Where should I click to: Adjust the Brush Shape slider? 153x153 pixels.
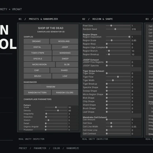pyautogui.click(x=118, y=108)
